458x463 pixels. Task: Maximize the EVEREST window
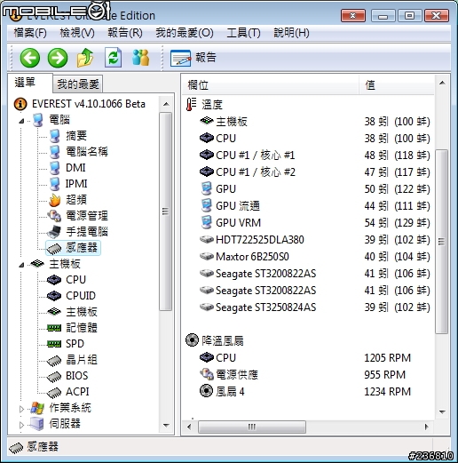(x=409, y=15)
